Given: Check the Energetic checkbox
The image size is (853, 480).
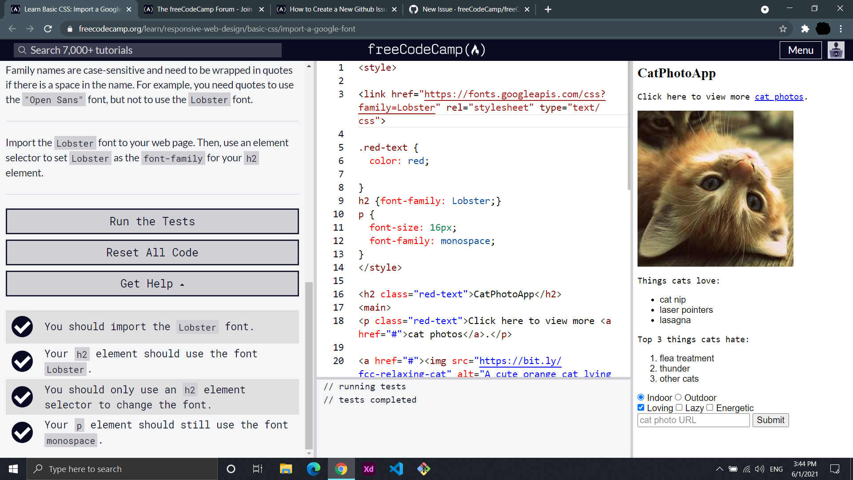Looking at the screenshot, I should click(710, 408).
